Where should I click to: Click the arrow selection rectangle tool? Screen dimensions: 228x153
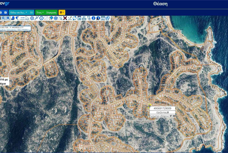pyautogui.click(x=60, y=18)
